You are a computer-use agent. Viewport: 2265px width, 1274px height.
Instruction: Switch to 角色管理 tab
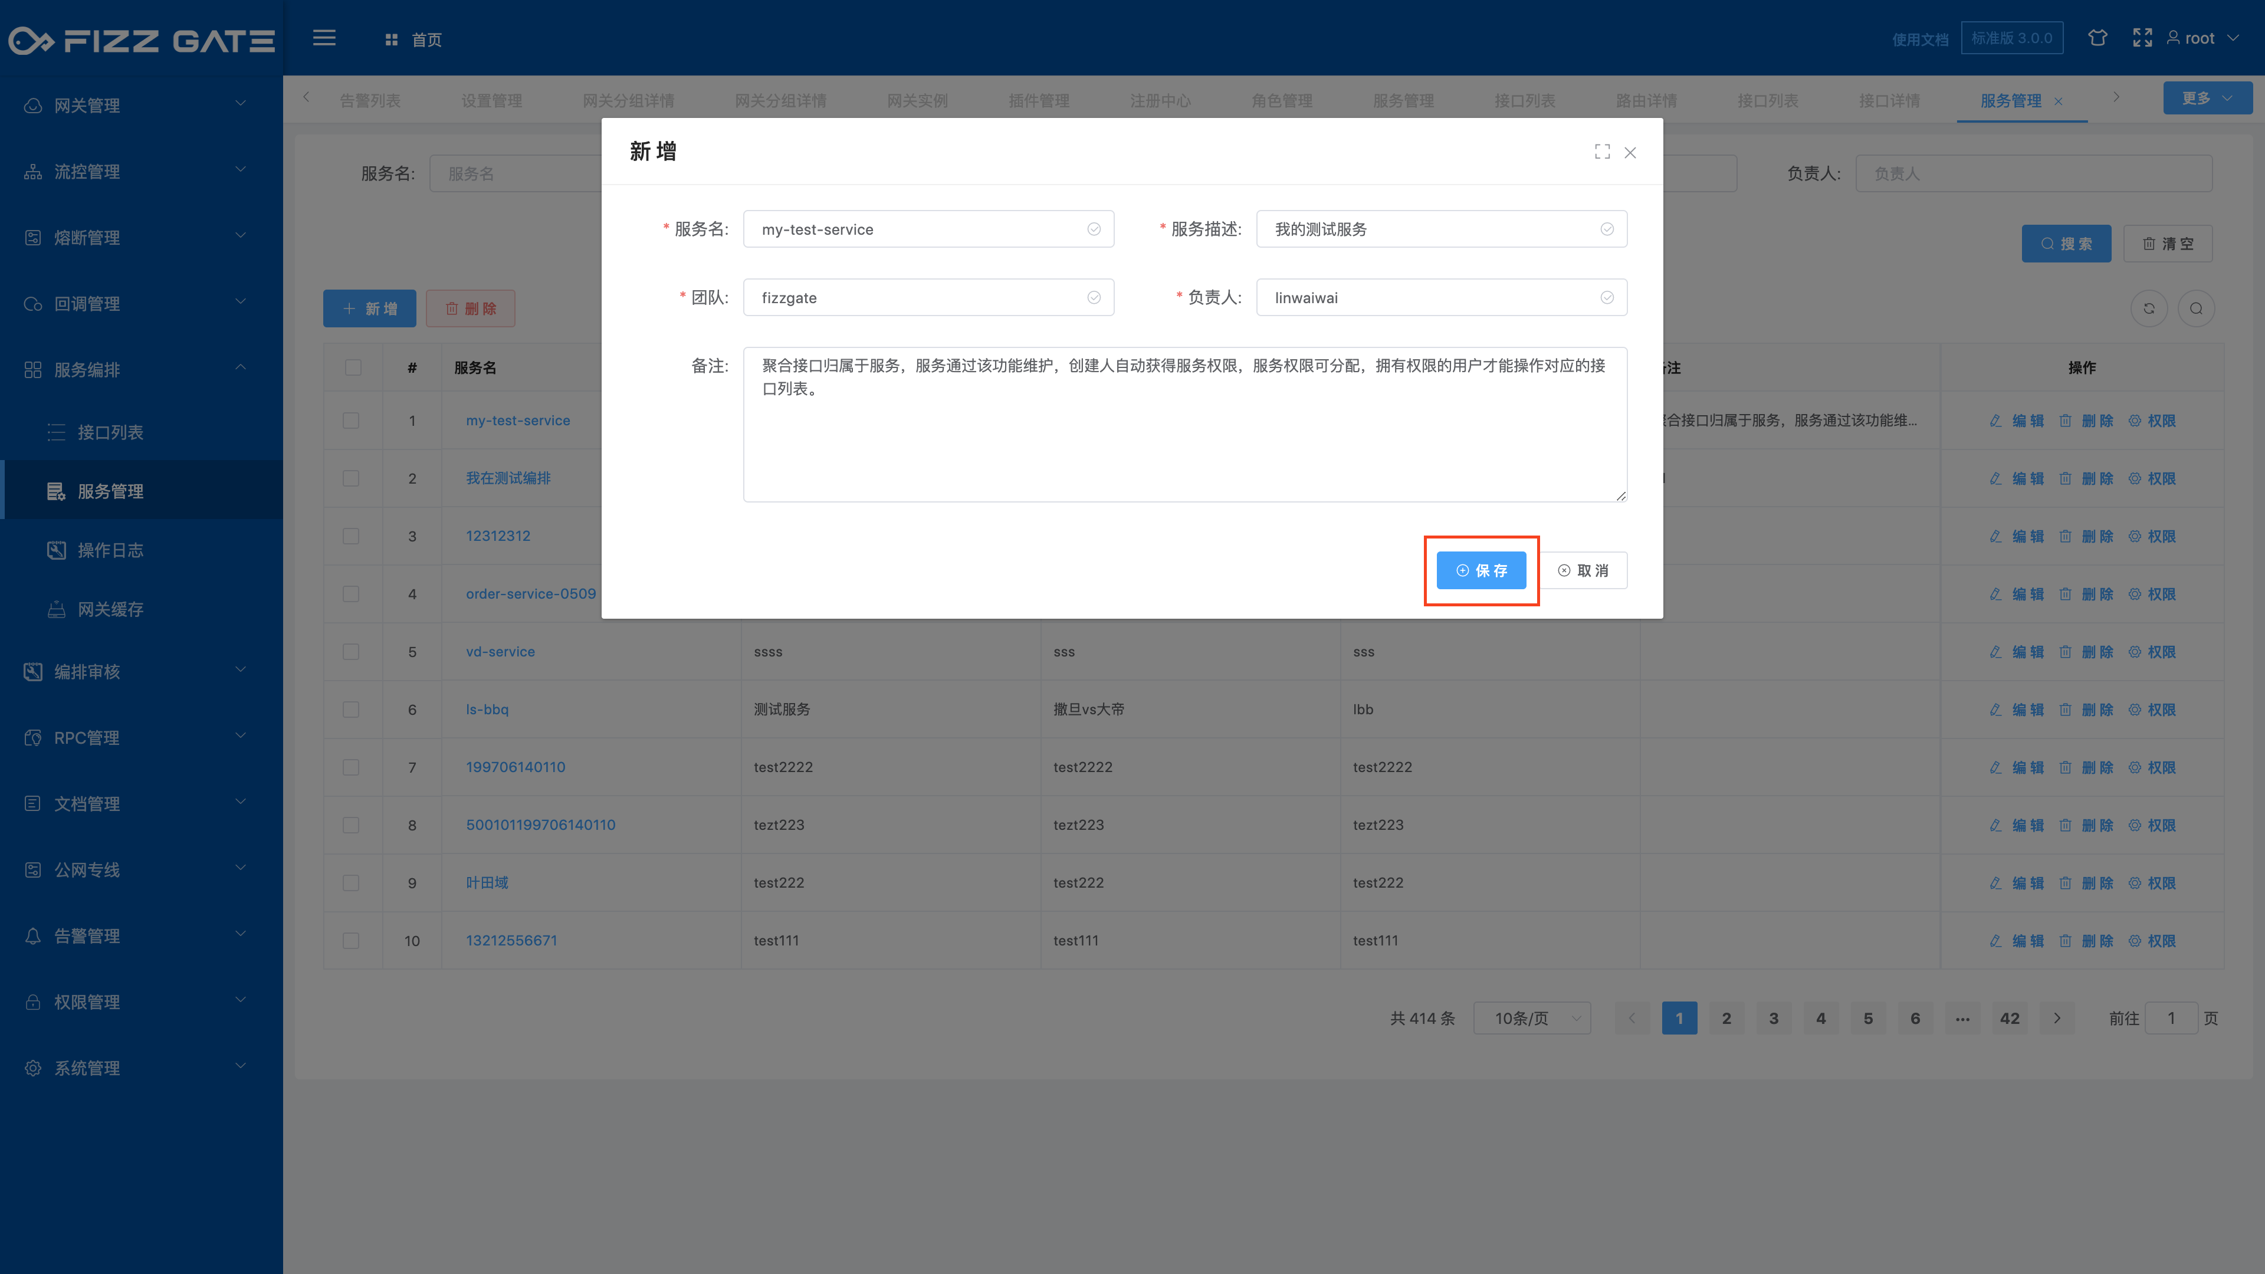1281,101
